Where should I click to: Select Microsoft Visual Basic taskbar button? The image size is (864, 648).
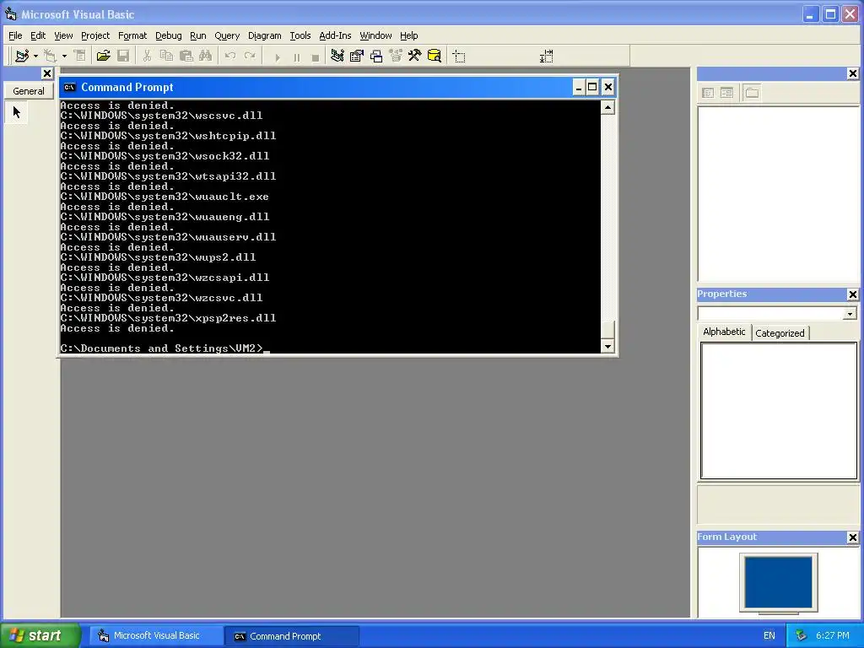pos(156,636)
